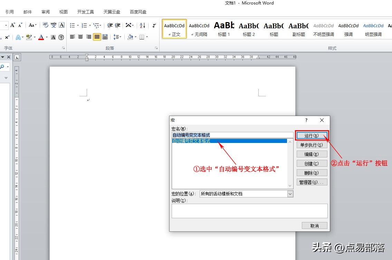Apply Character Border (boxed A) icon
The height and width of the screenshot is (260, 392).
click(61, 25)
